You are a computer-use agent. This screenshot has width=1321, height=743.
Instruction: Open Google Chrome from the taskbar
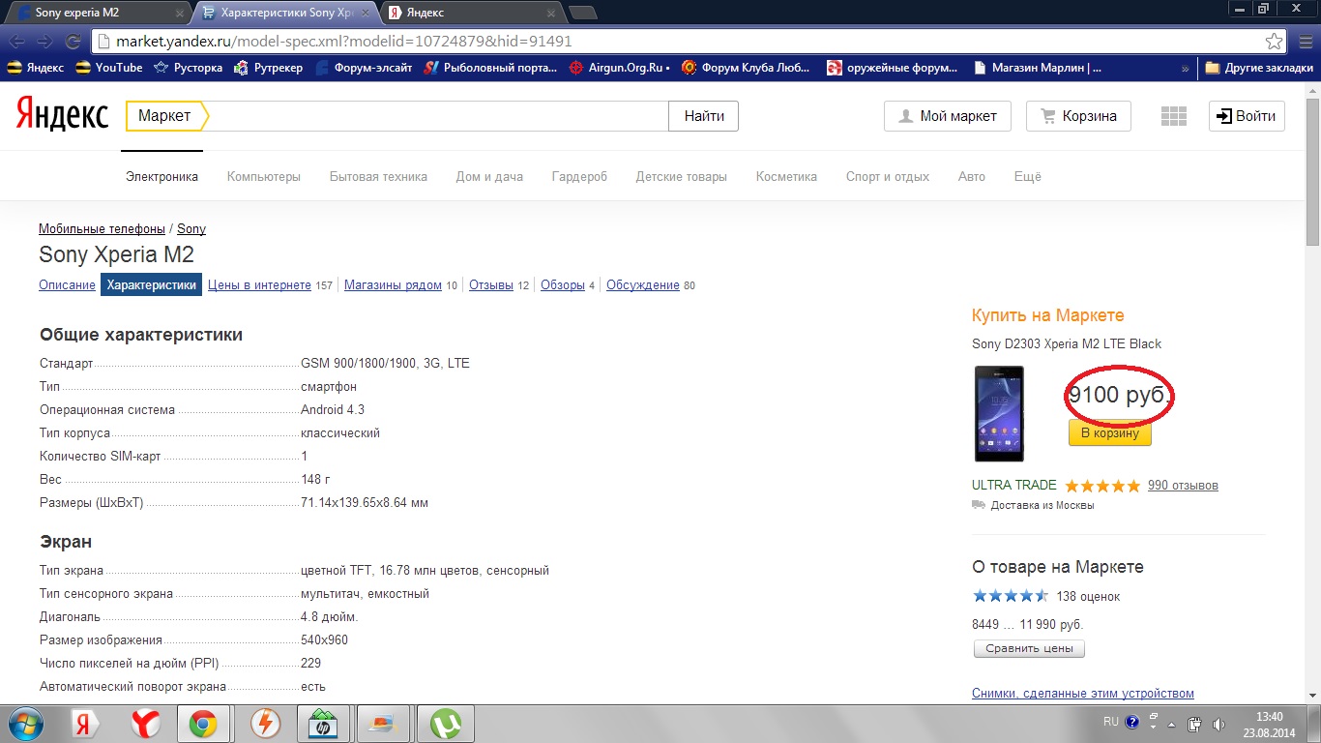click(202, 724)
